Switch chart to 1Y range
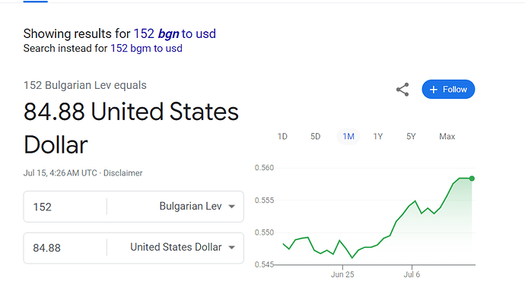 [378, 137]
